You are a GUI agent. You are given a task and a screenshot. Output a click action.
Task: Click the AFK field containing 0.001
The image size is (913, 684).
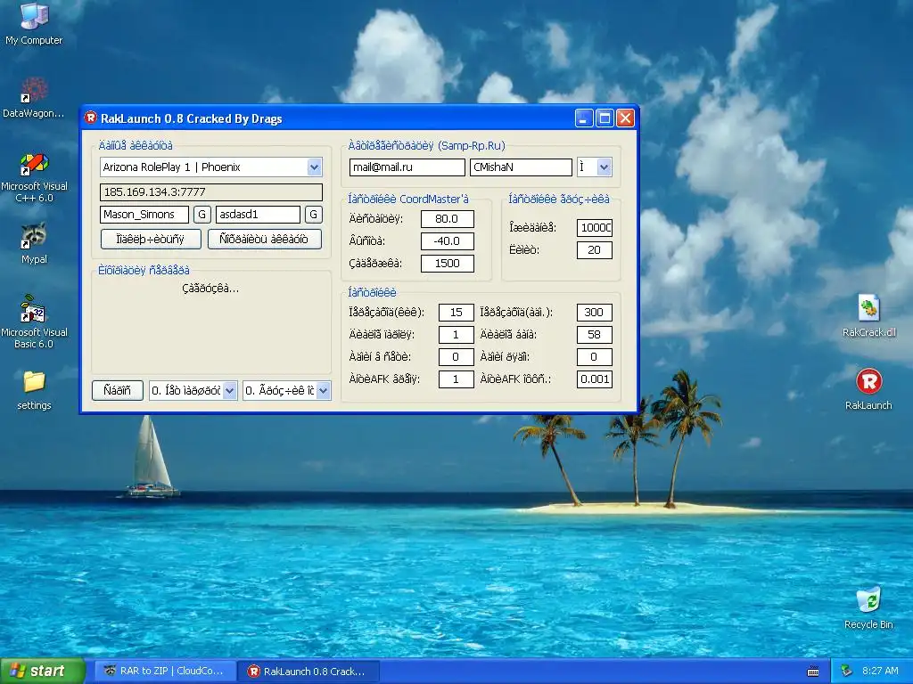(595, 379)
